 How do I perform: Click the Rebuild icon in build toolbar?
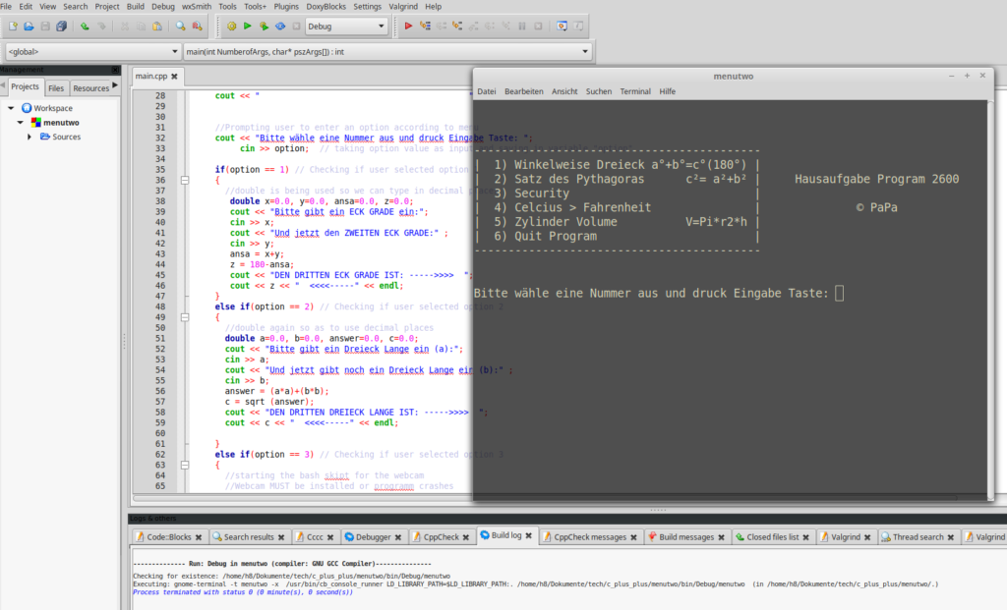(x=281, y=27)
